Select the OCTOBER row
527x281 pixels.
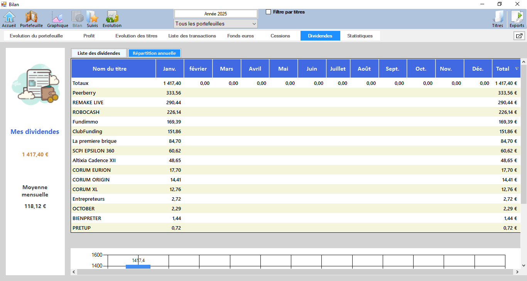click(x=296, y=208)
